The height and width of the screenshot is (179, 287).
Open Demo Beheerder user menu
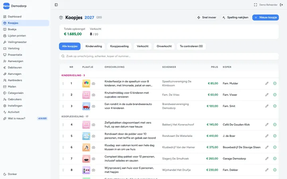click(x=268, y=5)
